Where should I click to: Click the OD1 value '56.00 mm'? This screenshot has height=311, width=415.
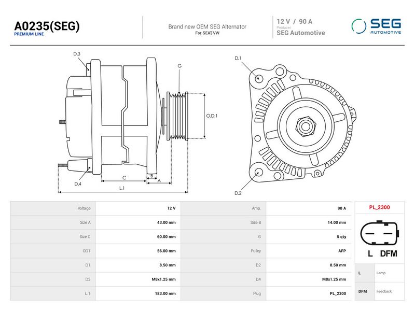166,251
